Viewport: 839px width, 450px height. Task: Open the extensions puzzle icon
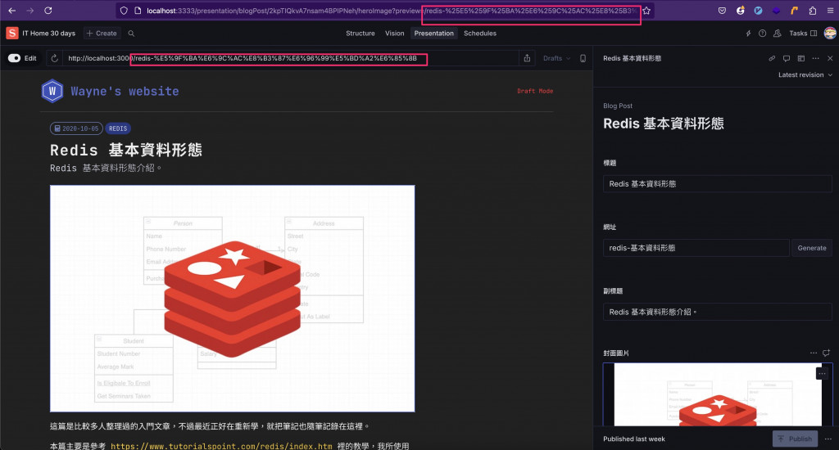pos(812,10)
